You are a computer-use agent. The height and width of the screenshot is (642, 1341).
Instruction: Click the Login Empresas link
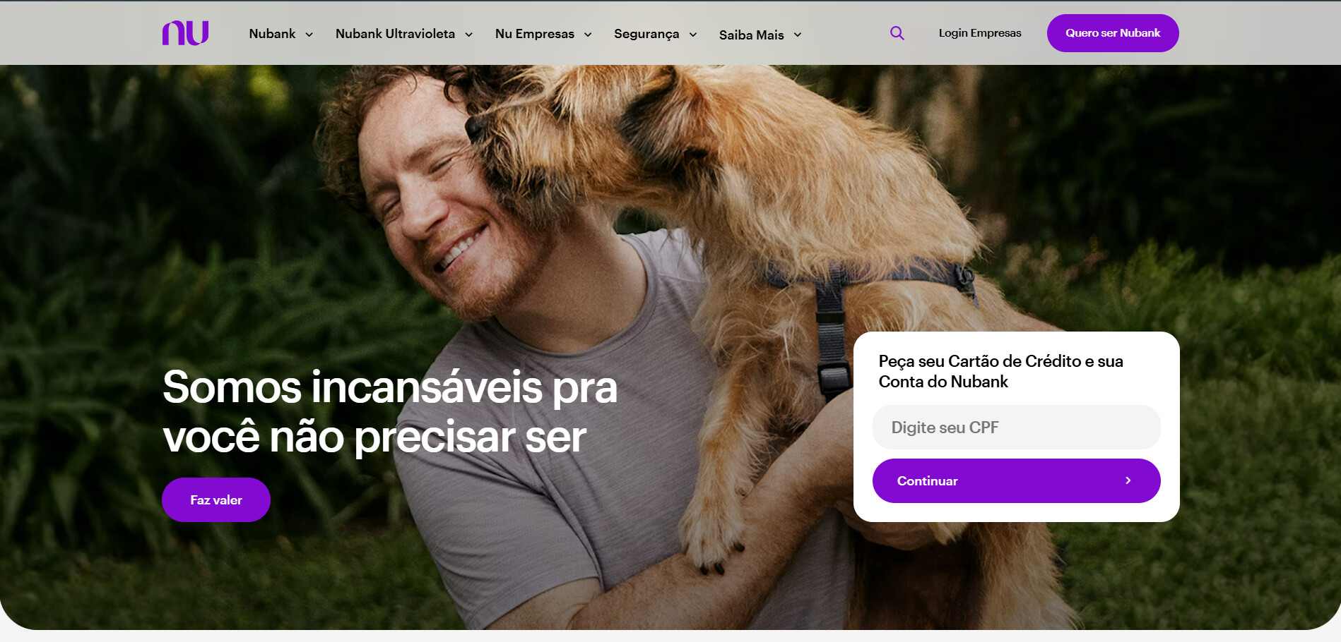tap(980, 33)
